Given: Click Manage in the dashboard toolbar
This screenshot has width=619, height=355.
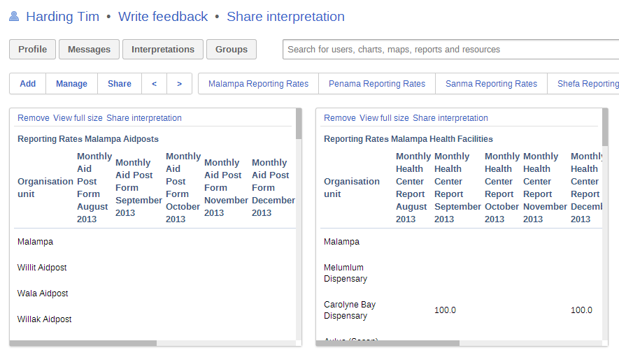Looking at the screenshot, I should (71, 84).
